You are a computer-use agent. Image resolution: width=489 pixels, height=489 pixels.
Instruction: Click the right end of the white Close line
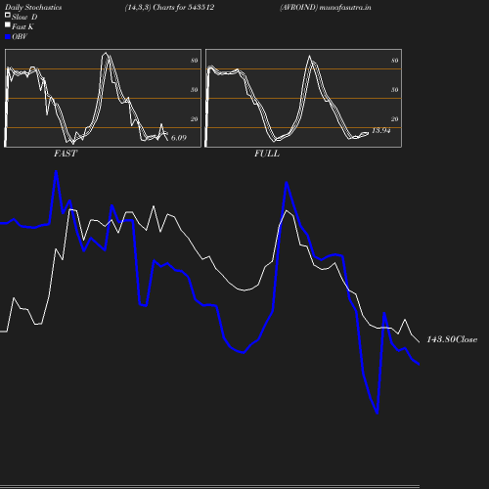[x=419, y=341]
